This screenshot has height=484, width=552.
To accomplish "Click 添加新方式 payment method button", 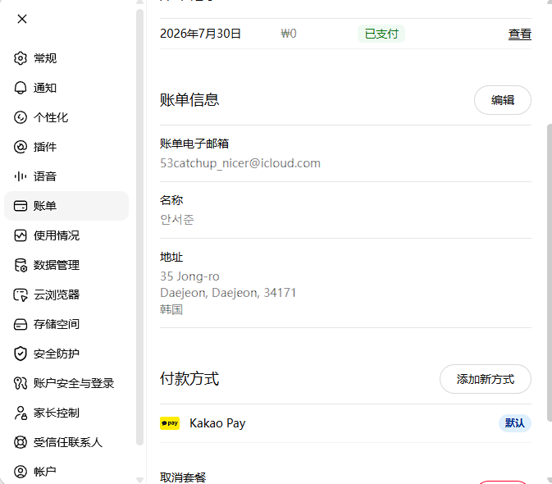I will [485, 379].
